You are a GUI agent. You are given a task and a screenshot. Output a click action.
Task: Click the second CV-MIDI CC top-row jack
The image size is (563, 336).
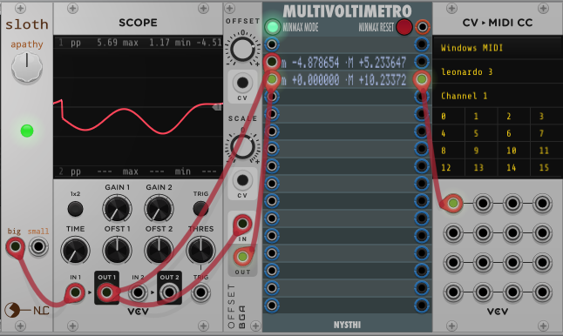point(483,204)
